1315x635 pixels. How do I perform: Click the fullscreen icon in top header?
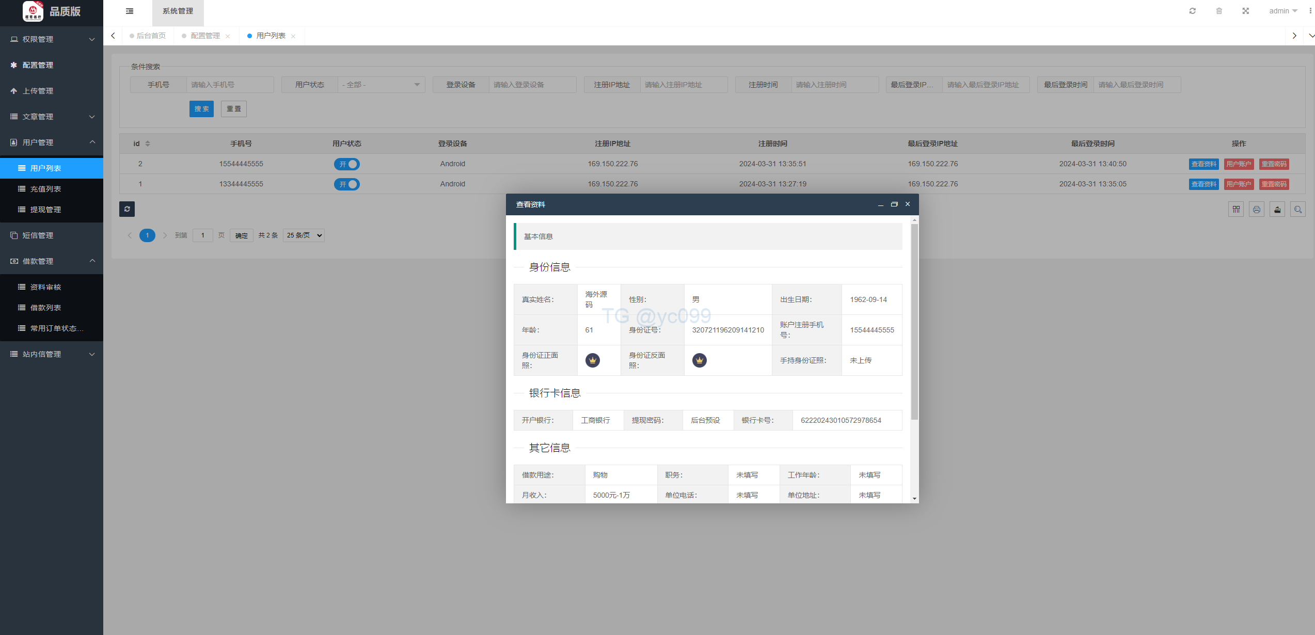[x=1245, y=11]
